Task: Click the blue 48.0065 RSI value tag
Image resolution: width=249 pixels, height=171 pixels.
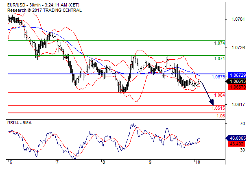Action: 236,138
